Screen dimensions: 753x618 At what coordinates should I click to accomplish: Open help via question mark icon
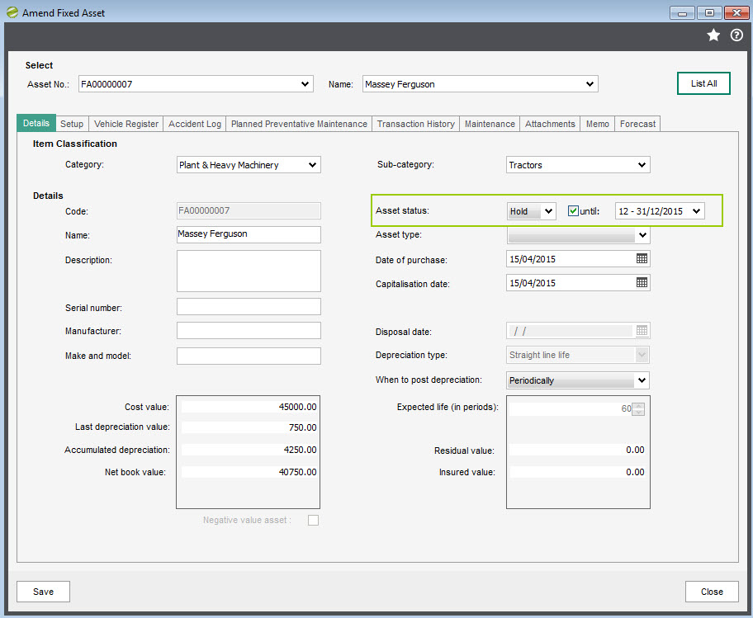736,35
